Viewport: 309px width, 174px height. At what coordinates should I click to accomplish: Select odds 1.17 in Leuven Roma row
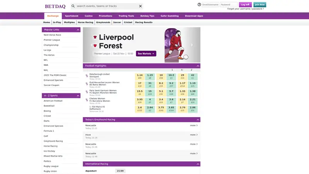182,85
